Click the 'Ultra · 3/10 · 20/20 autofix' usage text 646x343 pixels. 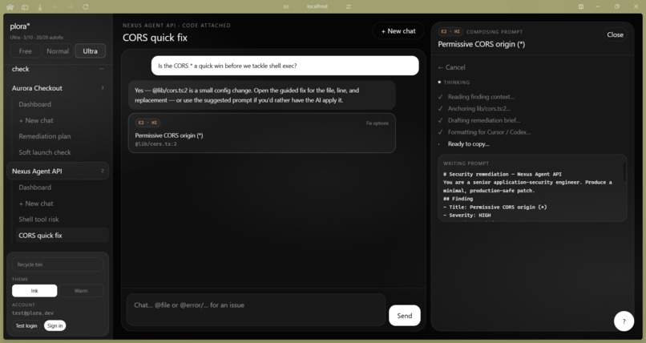pyautogui.click(x=37, y=38)
